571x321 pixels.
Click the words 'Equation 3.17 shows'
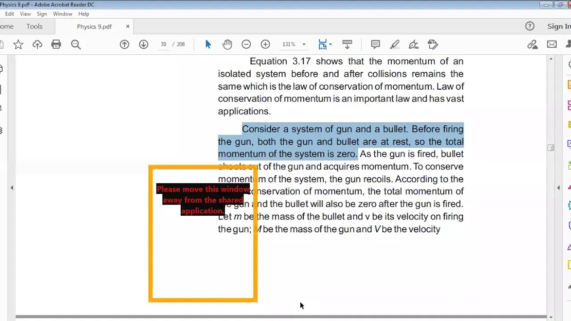(296, 61)
